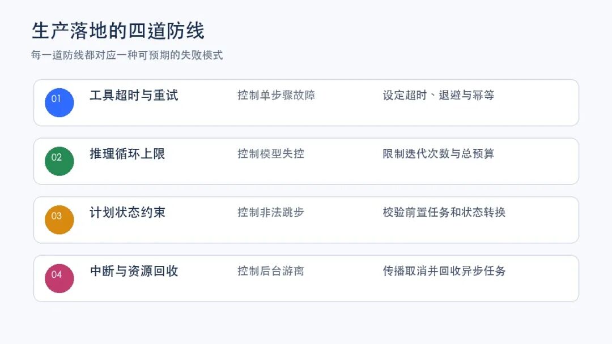612x344 pixels.
Task: Click the subtitle 每一道防线都对应一种可预期的失败模式
Action: [x=127, y=55]
